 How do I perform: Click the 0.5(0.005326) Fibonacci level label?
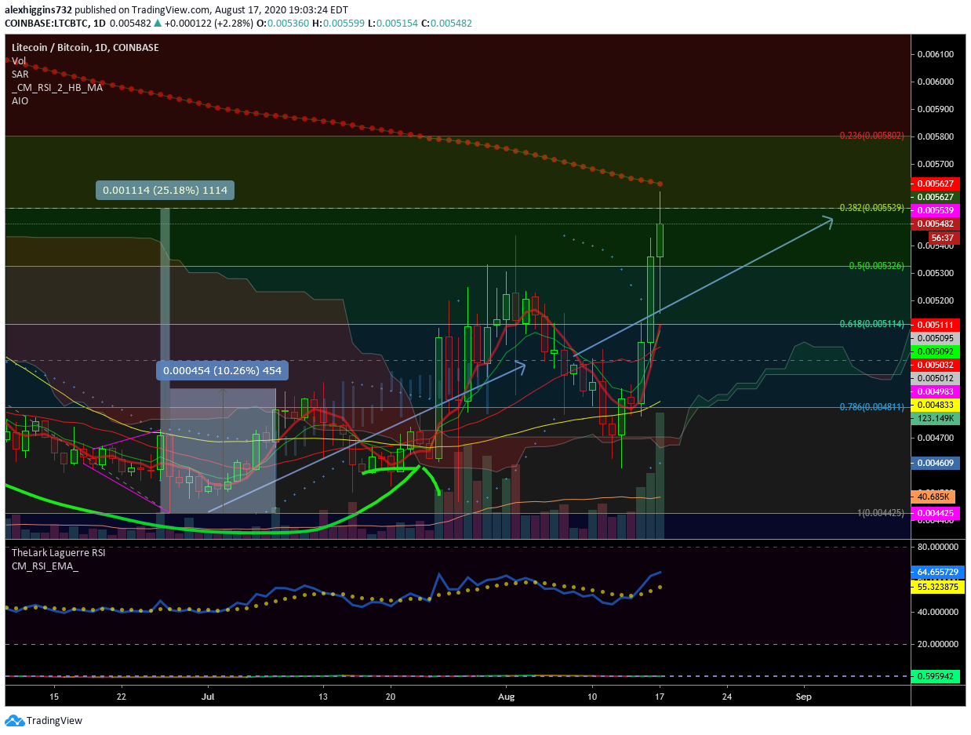pyautogui.click(x=877, y=266)
